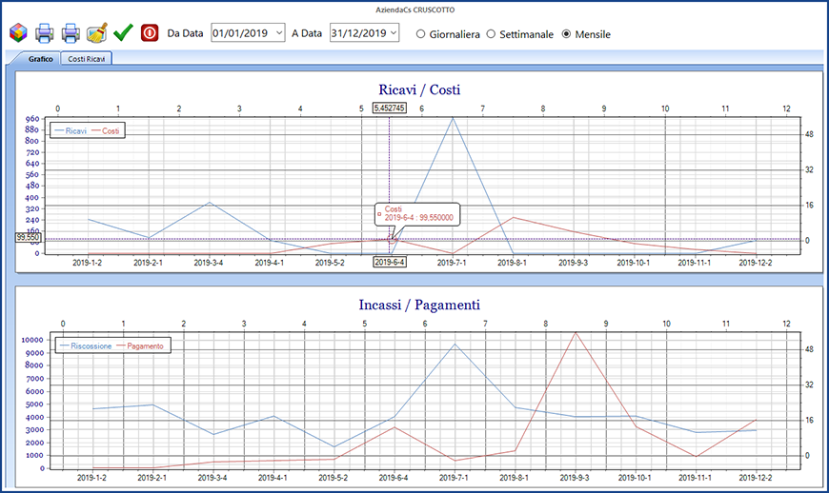Open the A Data dropdown arrow
The image size is (829, 493).
point(392,33)
